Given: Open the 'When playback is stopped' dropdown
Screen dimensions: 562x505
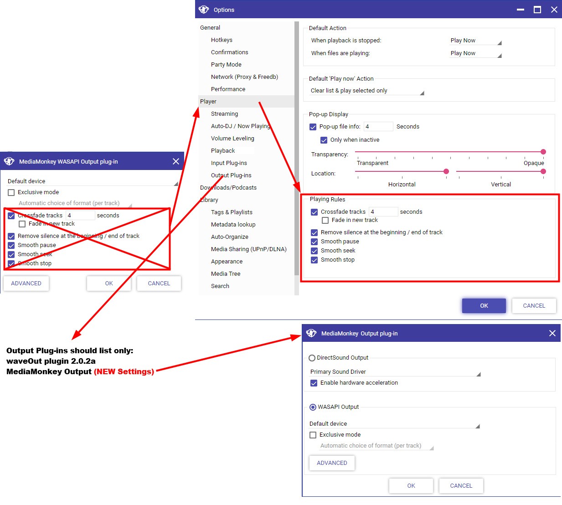Looking at the screenshot, I should pos(475,41).
